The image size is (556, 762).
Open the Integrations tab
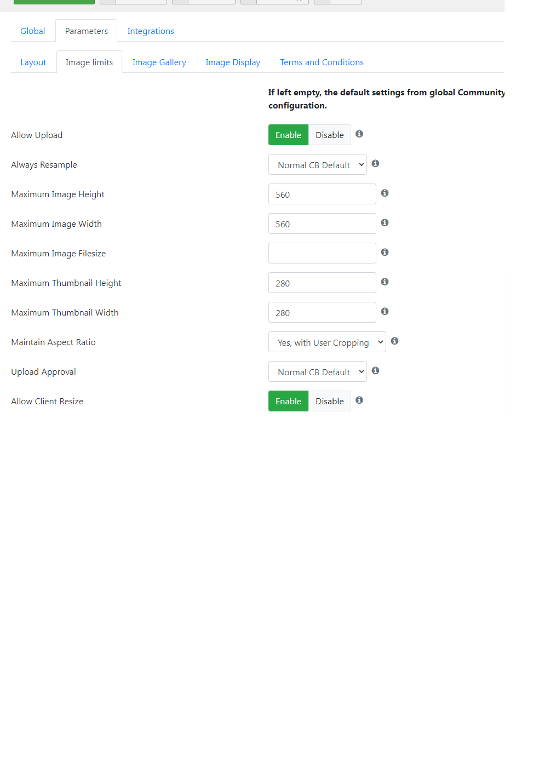point(151,31)
